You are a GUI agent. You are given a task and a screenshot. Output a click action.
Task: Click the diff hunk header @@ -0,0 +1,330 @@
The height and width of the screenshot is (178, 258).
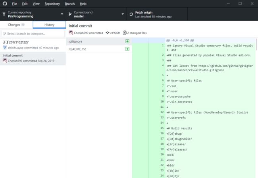point(180,41)
